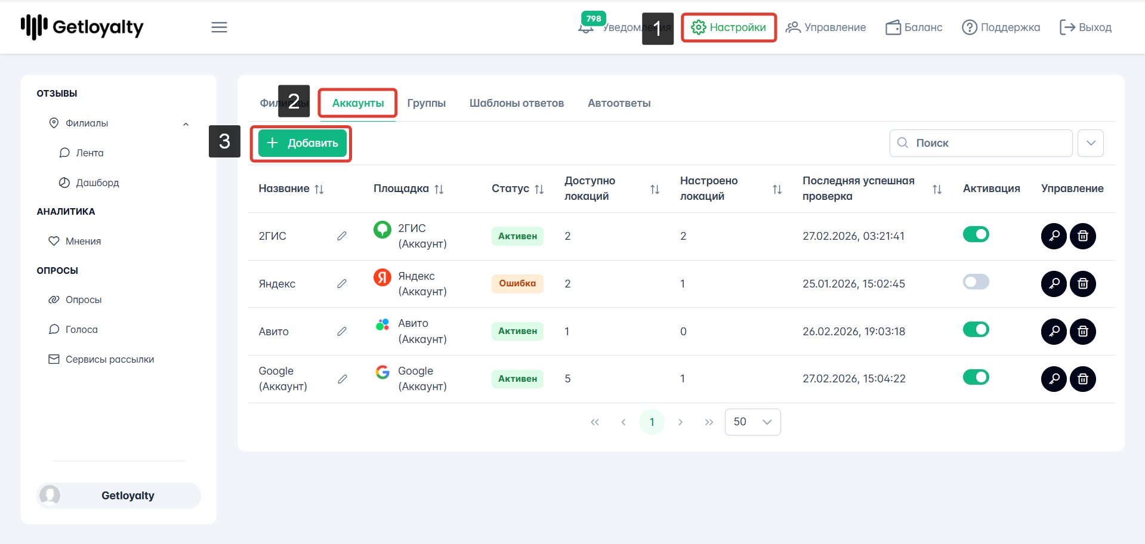This screenshot has width=1145, height=544.
Task: Go to Поддержка in the top bar
Action: tap(1001, 27)
